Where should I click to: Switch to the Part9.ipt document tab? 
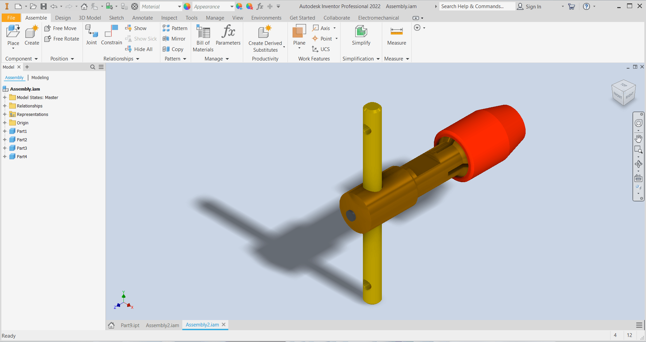pyautogui.click(x=130, y=325)
